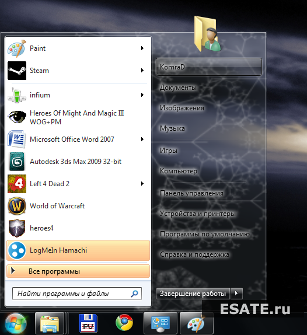Click the LogMeIn Hamachi text
Screen dimensions: 307x335
click(x=58, y=250)
